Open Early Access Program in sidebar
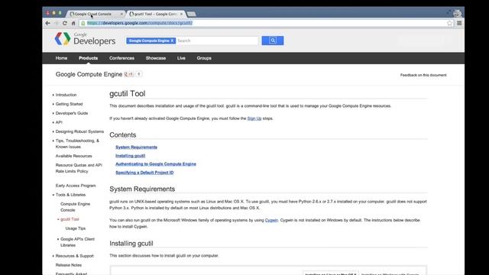This screenshot has width=489, height=275. 76,186
